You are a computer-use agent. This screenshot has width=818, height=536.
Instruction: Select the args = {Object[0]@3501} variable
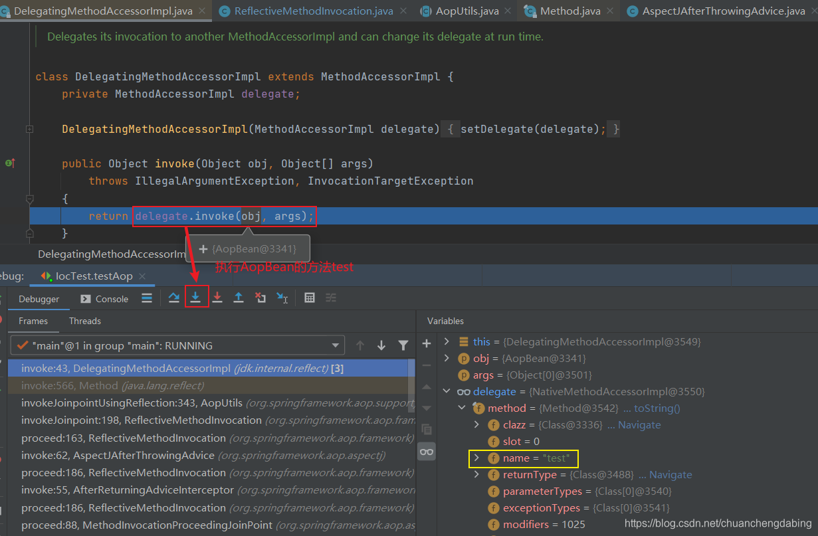point(525,375)
